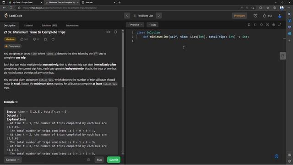
Task: Open browser settings and more menu
Action: click(289, 8)
